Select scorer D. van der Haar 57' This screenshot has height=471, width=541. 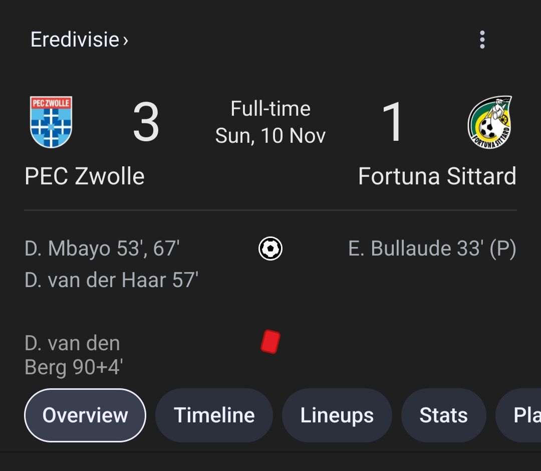click(x=111, y=280)
